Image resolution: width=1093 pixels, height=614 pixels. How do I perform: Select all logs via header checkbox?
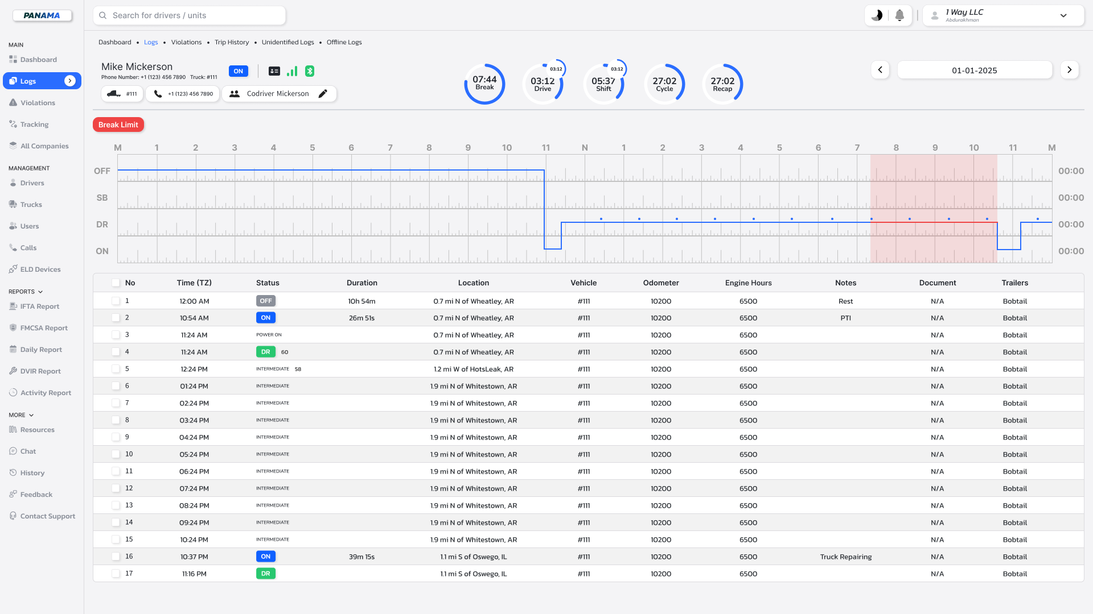tap(116, 283)
